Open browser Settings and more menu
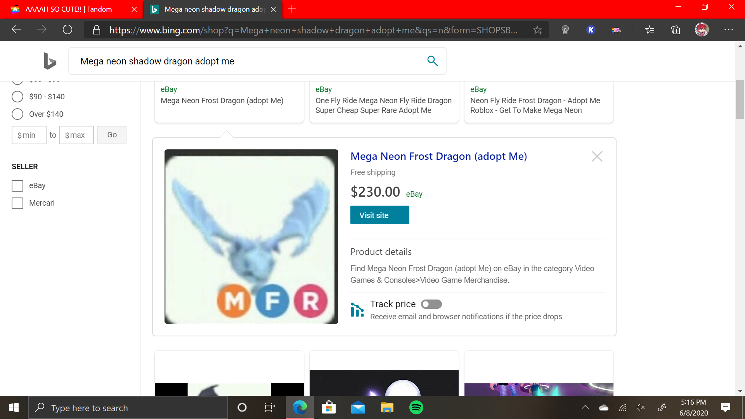Viewport: 745px width, 419px height. (x=728, y=30)
